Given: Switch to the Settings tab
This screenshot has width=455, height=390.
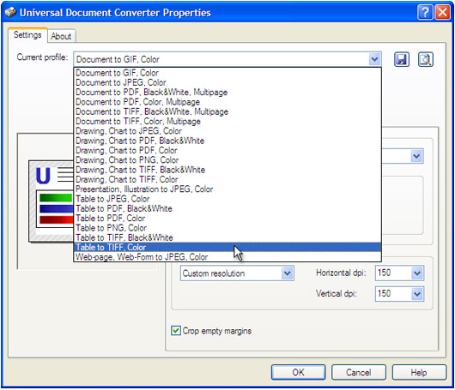Looking at the screenshot, I should point(27,35).
